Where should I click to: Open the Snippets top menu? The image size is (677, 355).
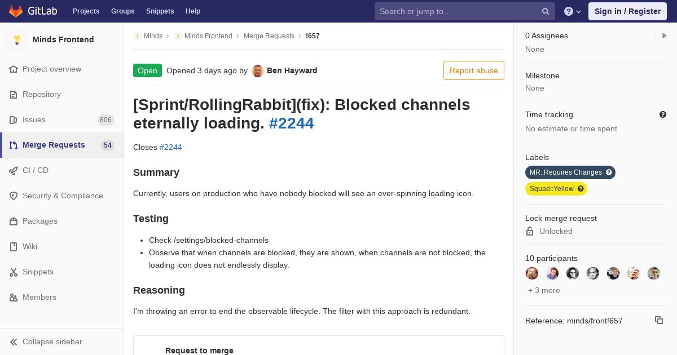click(x=160, y=11)
